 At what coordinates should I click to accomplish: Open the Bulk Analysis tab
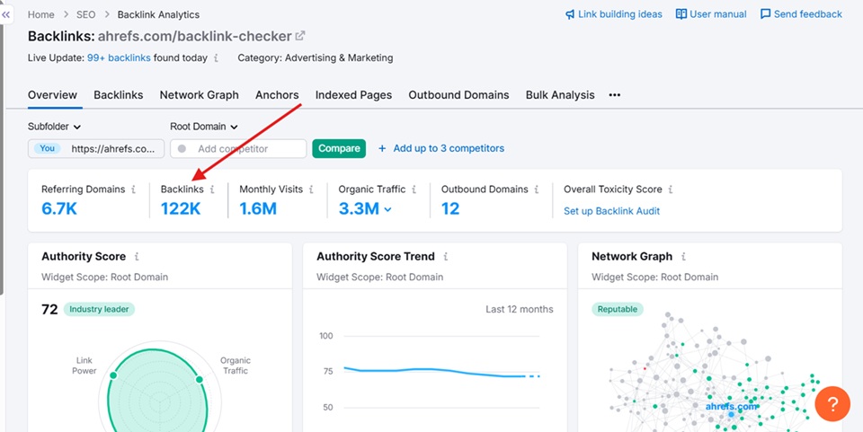coord(560,95)
